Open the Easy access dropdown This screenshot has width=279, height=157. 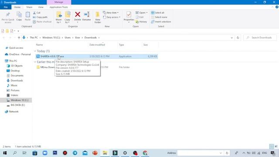click(x=112, y=17)
